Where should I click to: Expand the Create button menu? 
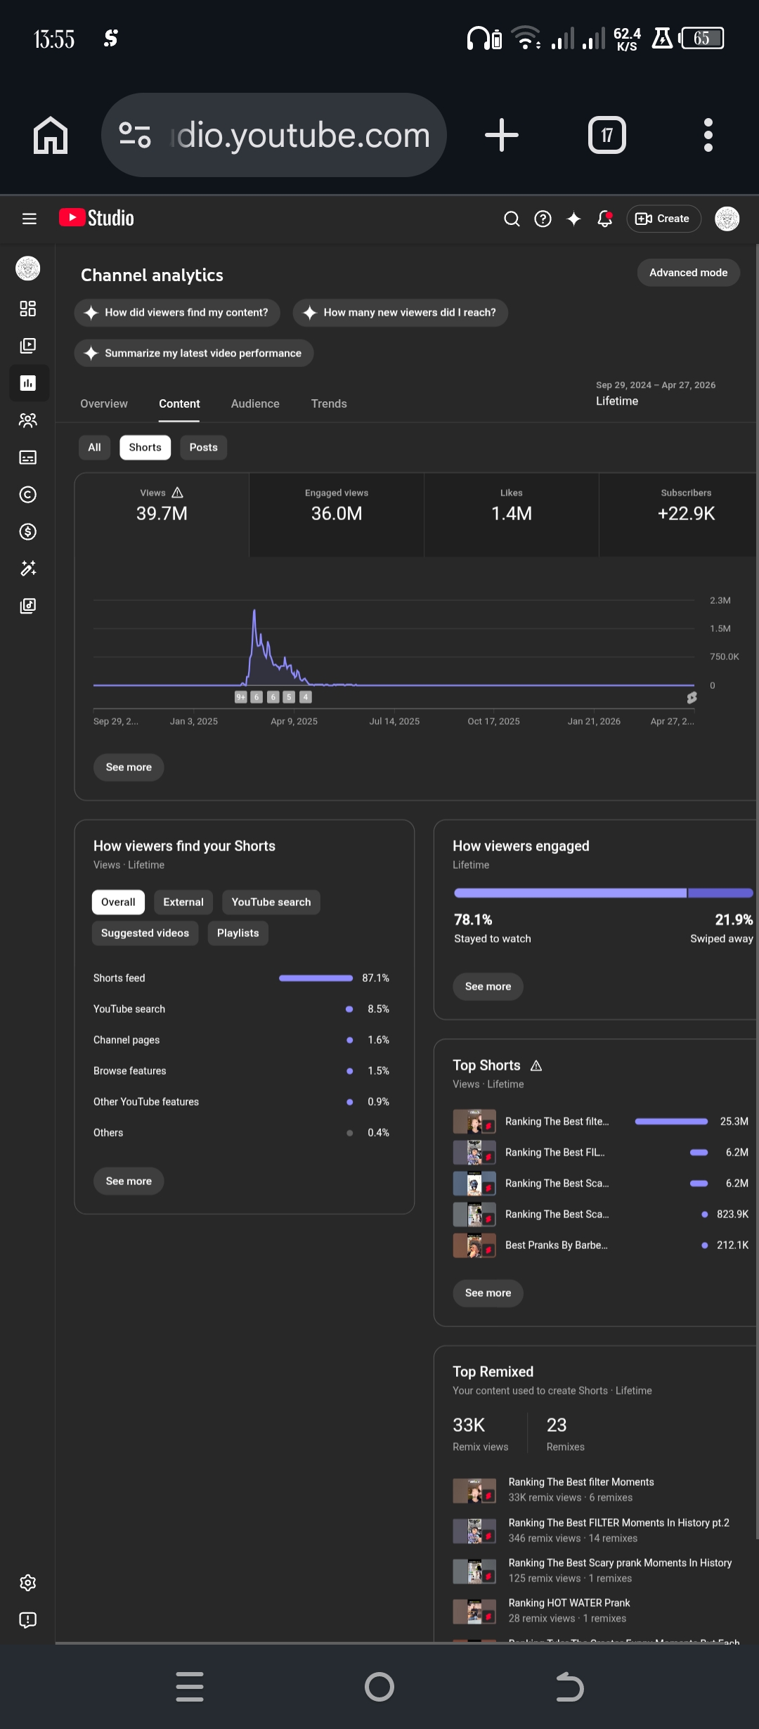pyautogui.click(x=663, y=219)
